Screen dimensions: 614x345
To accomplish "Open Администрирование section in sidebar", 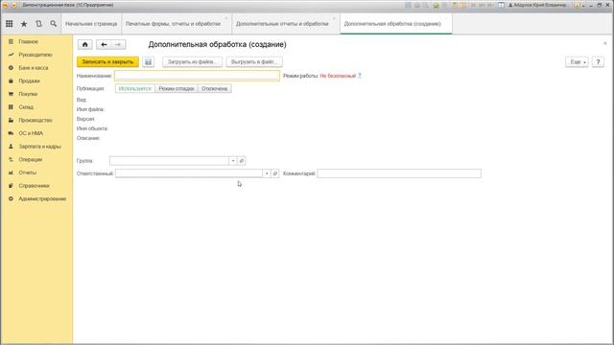I will click(42, 198).
